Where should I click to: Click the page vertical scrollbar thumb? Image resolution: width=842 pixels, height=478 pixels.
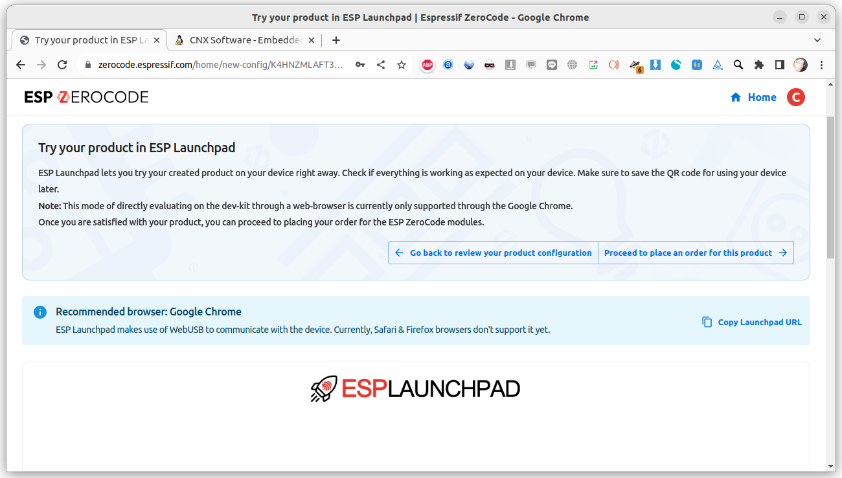[x=831, y=188]
